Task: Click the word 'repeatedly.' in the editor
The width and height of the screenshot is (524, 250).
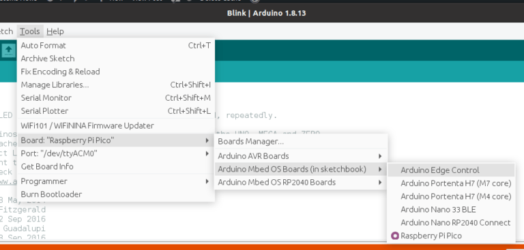Action: [x=251, y=116]
